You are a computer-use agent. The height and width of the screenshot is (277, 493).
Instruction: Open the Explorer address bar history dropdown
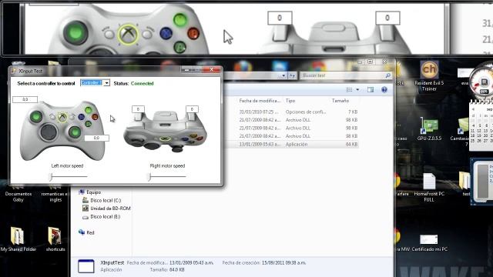pos(283,75)
